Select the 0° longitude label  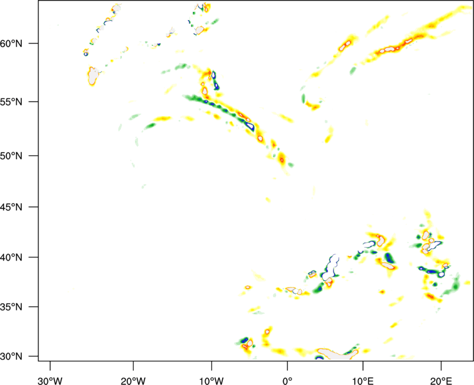point(287,371)
